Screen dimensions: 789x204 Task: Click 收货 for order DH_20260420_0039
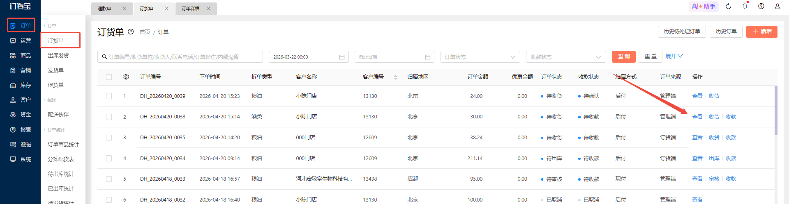click(x=714, y=96)
